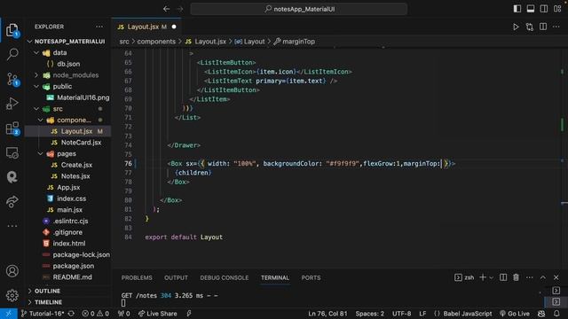Open the Remote Explorer view
This screenshot has width=568, height=319.
(12, 152)
